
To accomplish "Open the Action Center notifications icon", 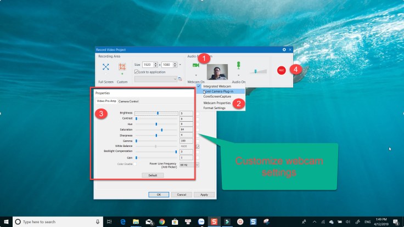I will [x=396, y=222].
